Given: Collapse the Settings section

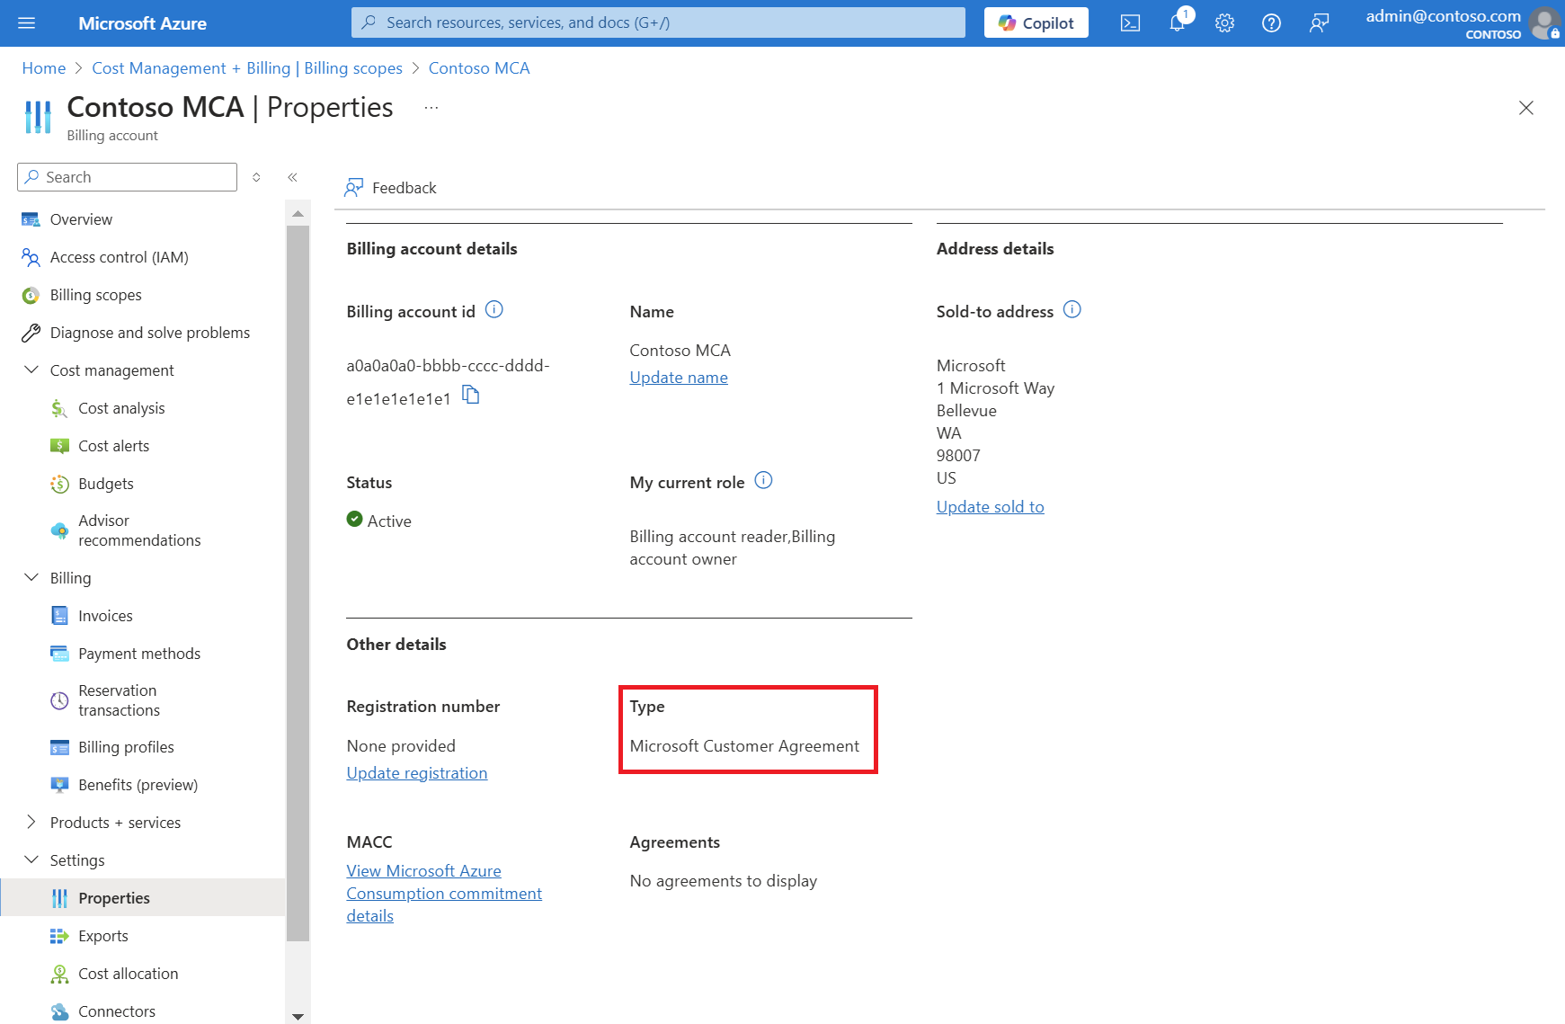Looking at the screenshot, I should [x=31, y=860].
